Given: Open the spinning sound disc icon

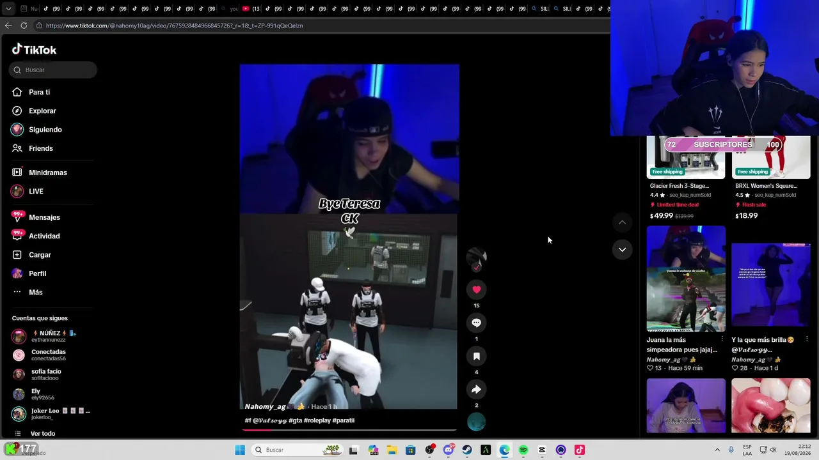Looking at the screenshot, I should pos(477,422).
